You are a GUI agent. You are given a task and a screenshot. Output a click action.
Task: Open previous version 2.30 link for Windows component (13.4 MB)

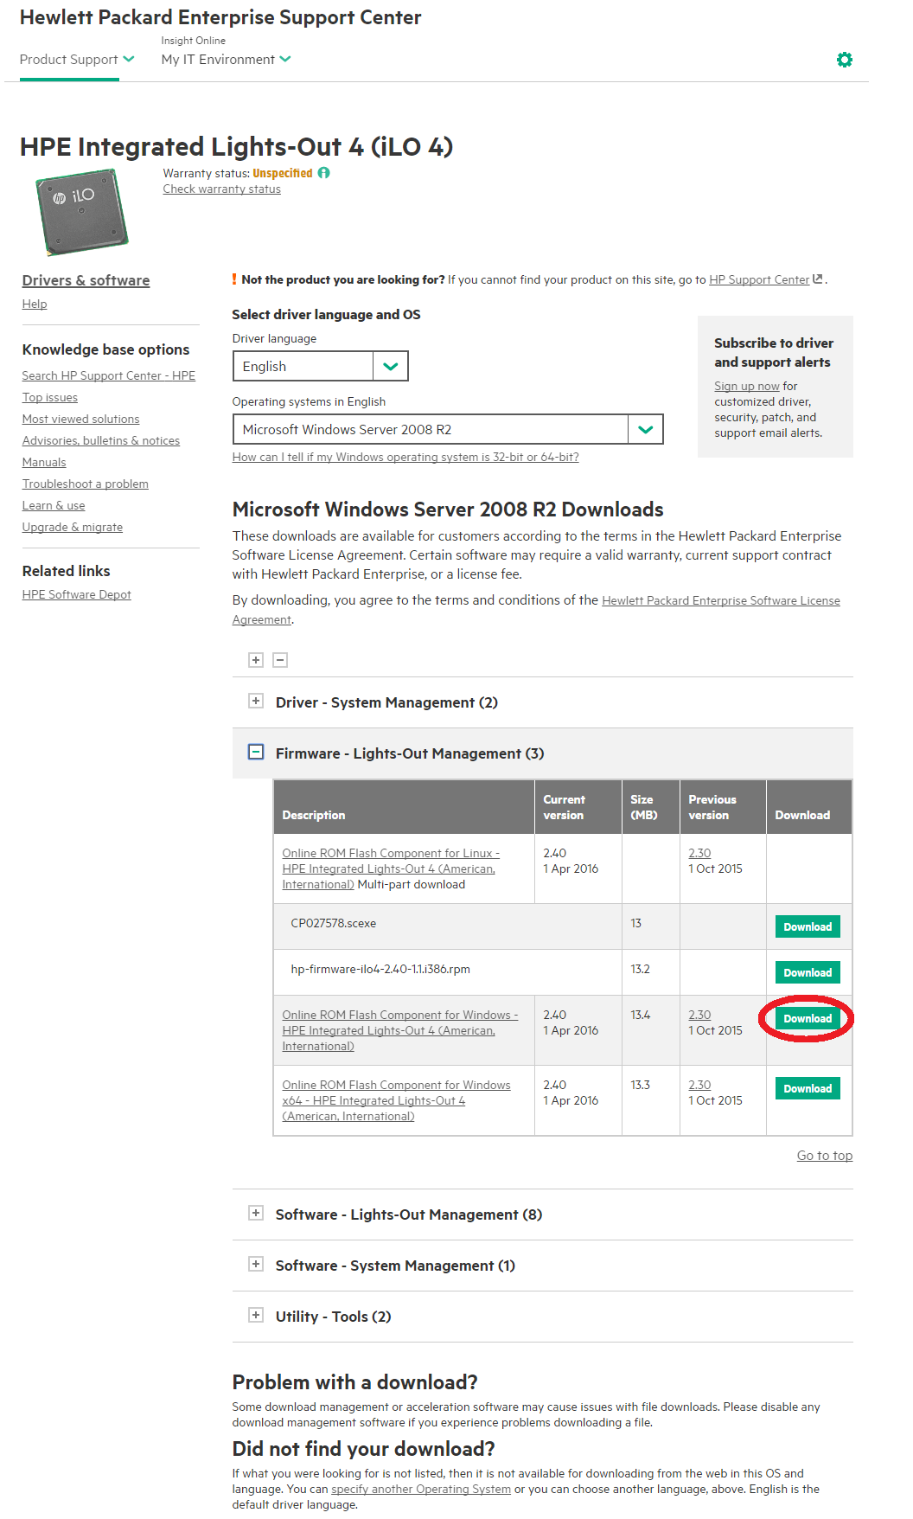(699, 1015)
